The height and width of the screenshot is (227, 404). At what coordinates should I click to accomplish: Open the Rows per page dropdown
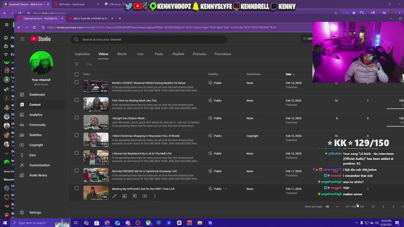pyautogui.click(x=332, y=207)
